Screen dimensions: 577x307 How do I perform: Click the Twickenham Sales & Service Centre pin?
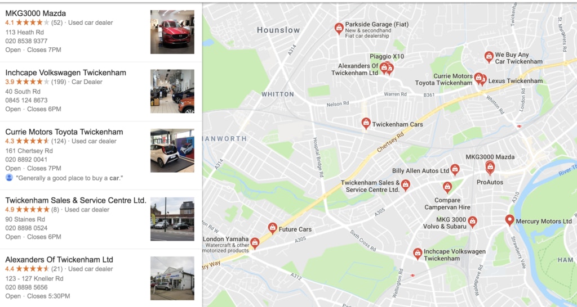click(x=406, y=185)
